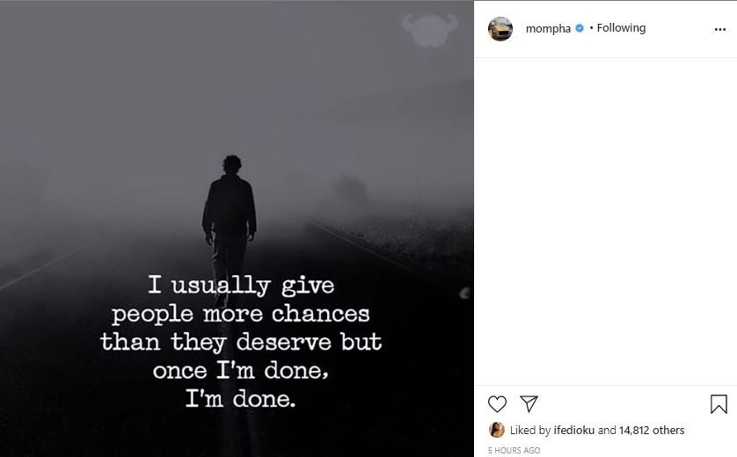Open the ifedioku profile link
The image size is (737, 457).
pyautogui.click(x=573, y=431)
